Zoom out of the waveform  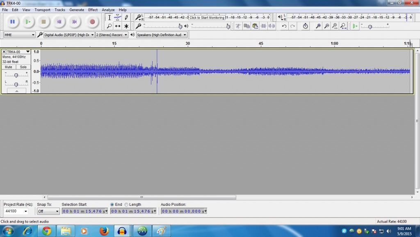click(x=326, y=26)
